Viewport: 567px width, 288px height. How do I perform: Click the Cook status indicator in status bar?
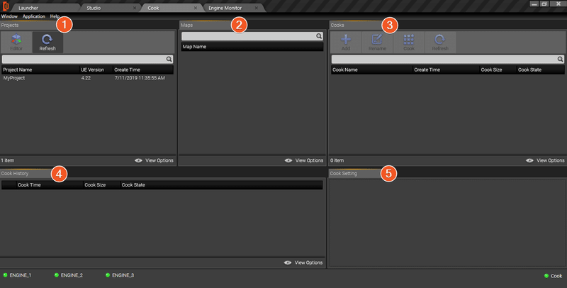[546, 276]
